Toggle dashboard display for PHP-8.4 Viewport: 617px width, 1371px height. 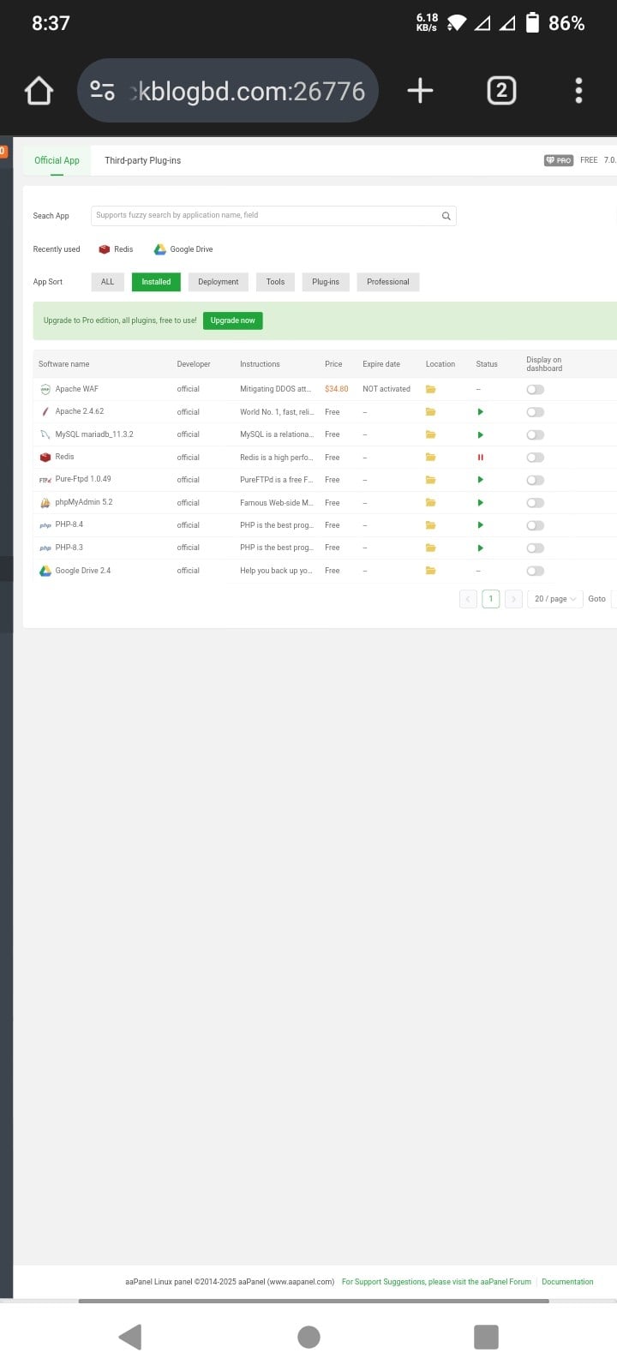(x=536, y=525)
